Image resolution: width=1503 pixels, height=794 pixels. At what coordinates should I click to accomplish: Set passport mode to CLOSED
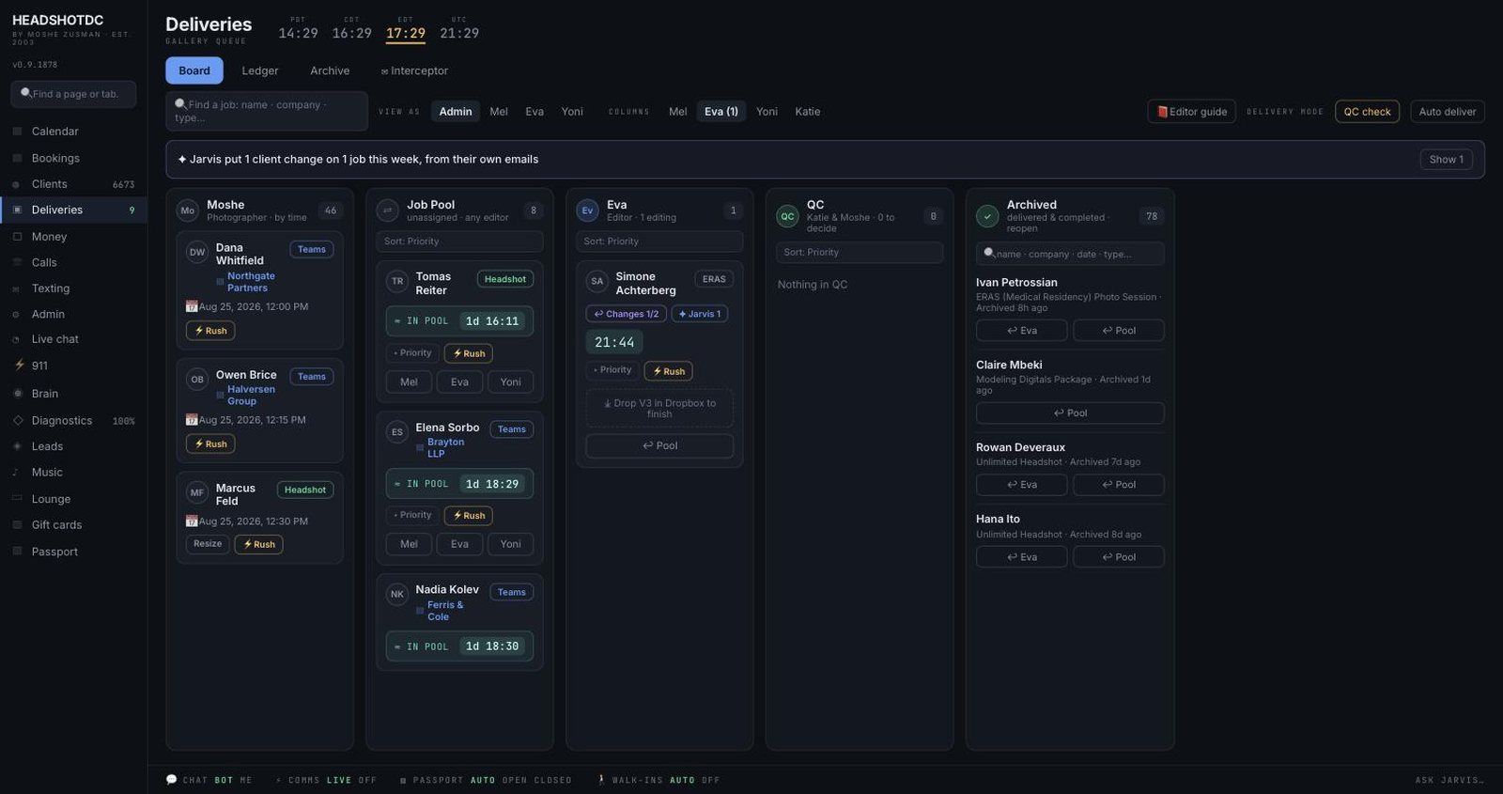552,781
